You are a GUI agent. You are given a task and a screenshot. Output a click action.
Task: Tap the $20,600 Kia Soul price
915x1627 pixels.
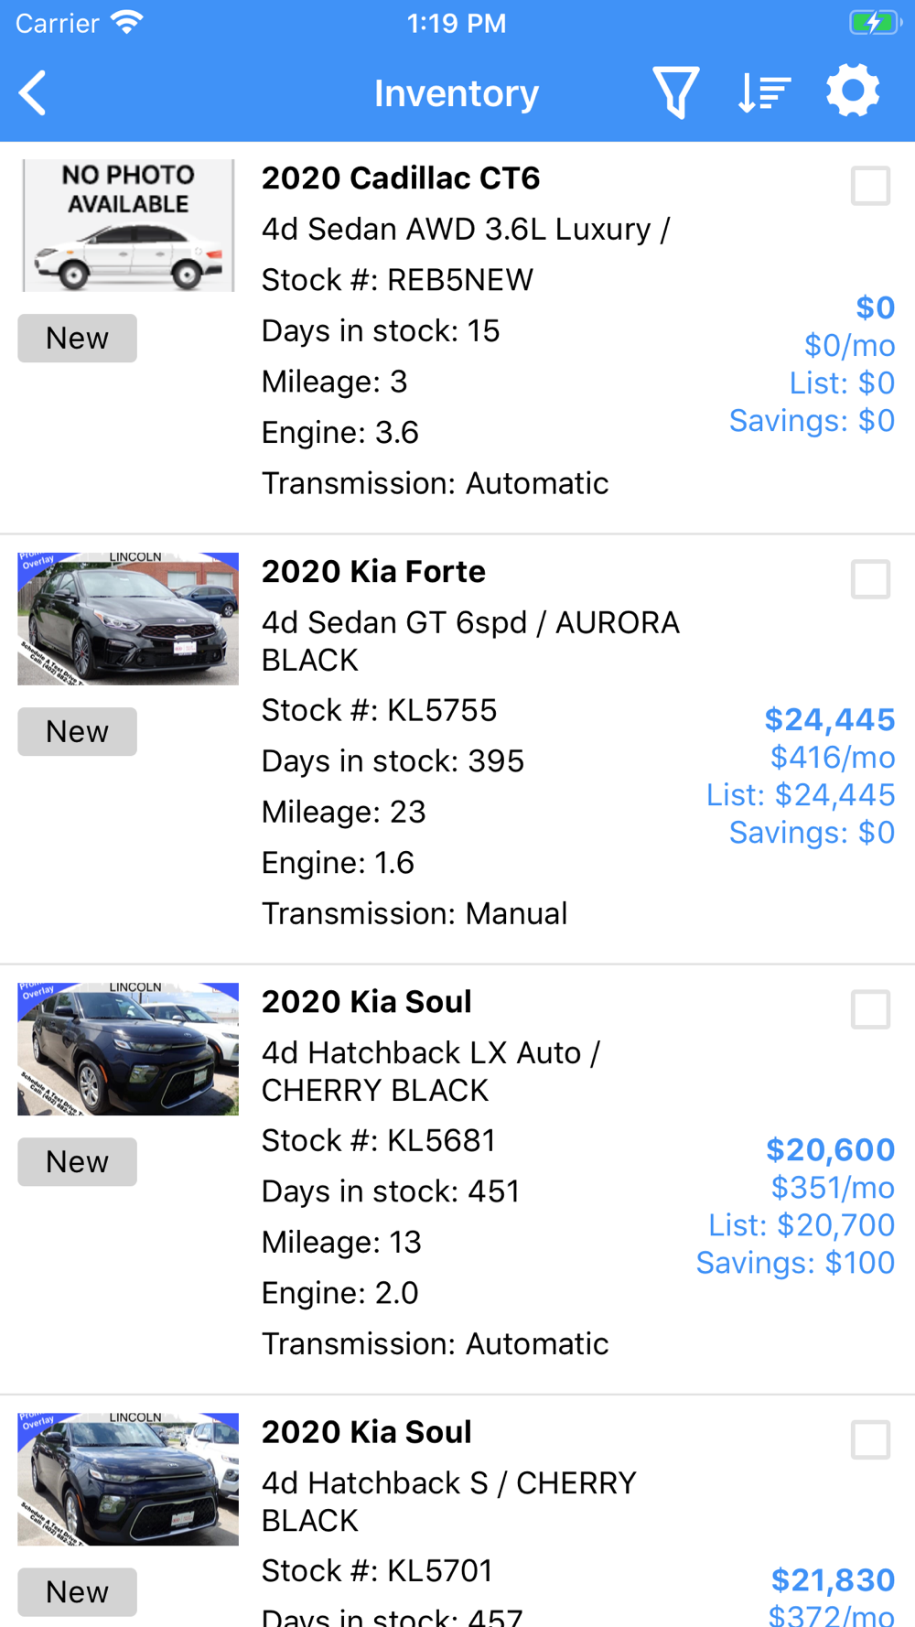830,1149
